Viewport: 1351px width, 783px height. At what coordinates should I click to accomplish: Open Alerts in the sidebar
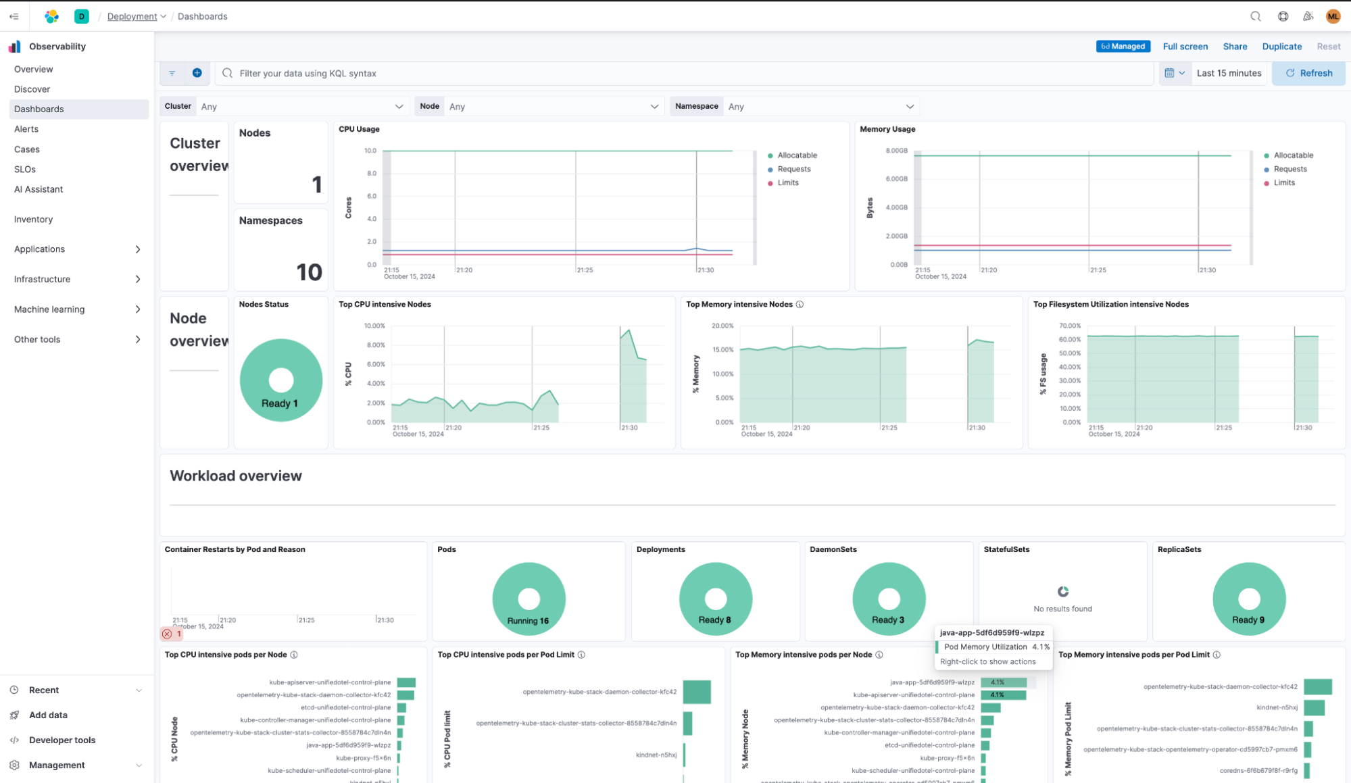click(x=26, y=129)
